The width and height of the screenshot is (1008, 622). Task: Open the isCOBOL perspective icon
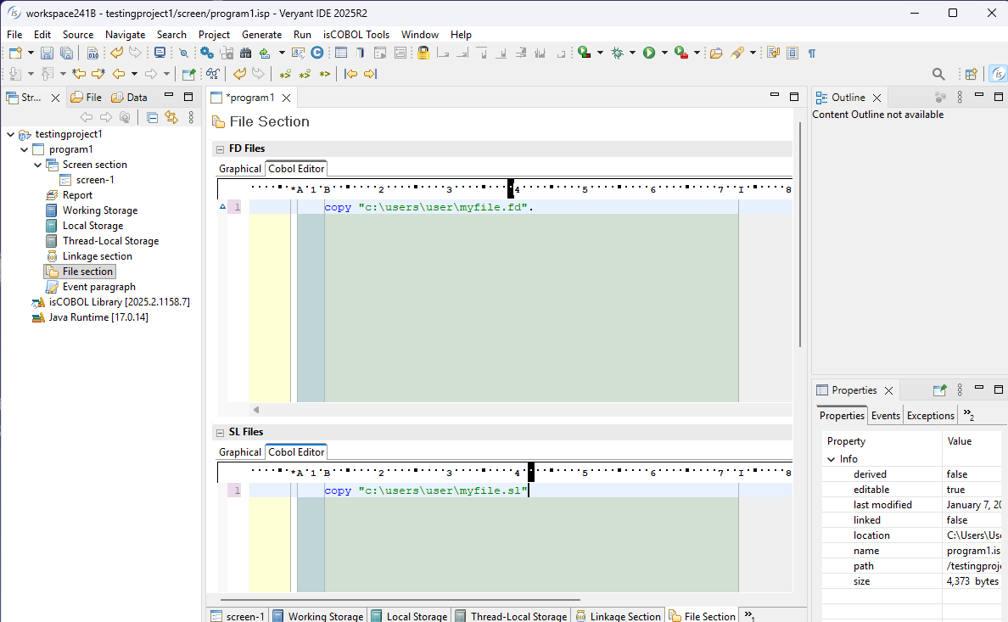999,74
